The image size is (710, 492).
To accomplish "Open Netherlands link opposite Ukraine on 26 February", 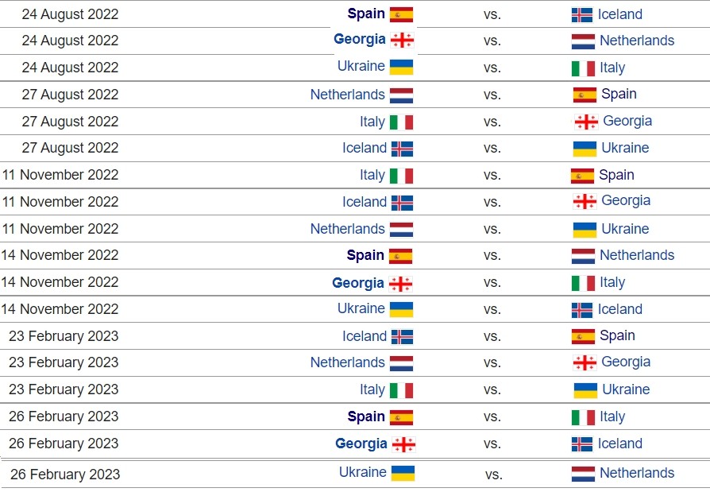I will pos(637,473).
